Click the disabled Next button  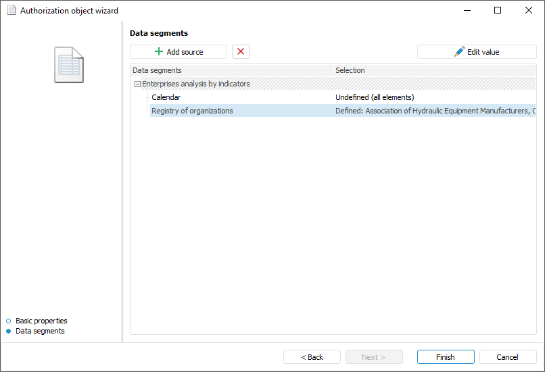pyautogui.click(x=374, y=357)
